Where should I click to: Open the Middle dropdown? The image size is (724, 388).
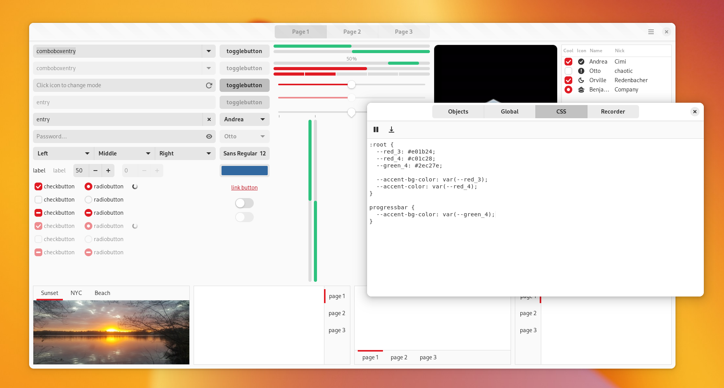pos(124,153)
